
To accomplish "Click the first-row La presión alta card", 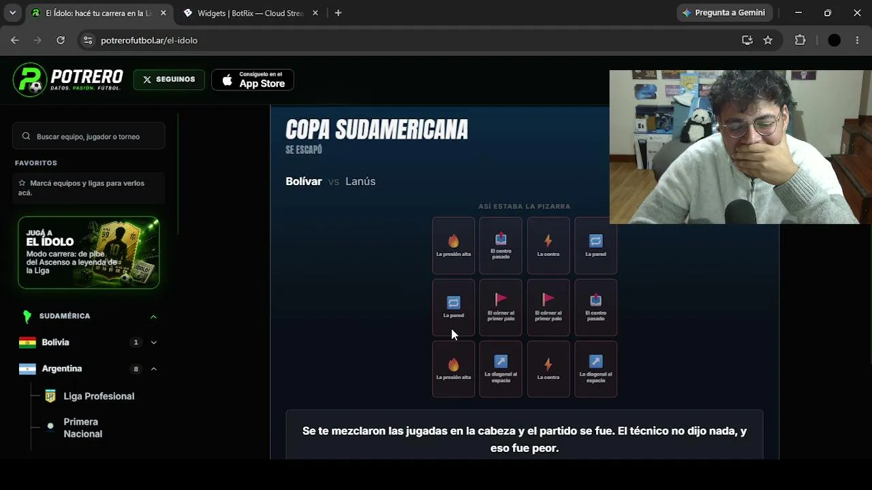I will (x=454, y=246).
